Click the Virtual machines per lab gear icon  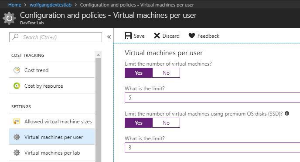pos(17,152)
